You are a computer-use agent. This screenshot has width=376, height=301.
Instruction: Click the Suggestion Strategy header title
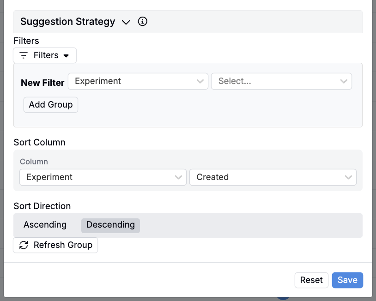[68, 22]
